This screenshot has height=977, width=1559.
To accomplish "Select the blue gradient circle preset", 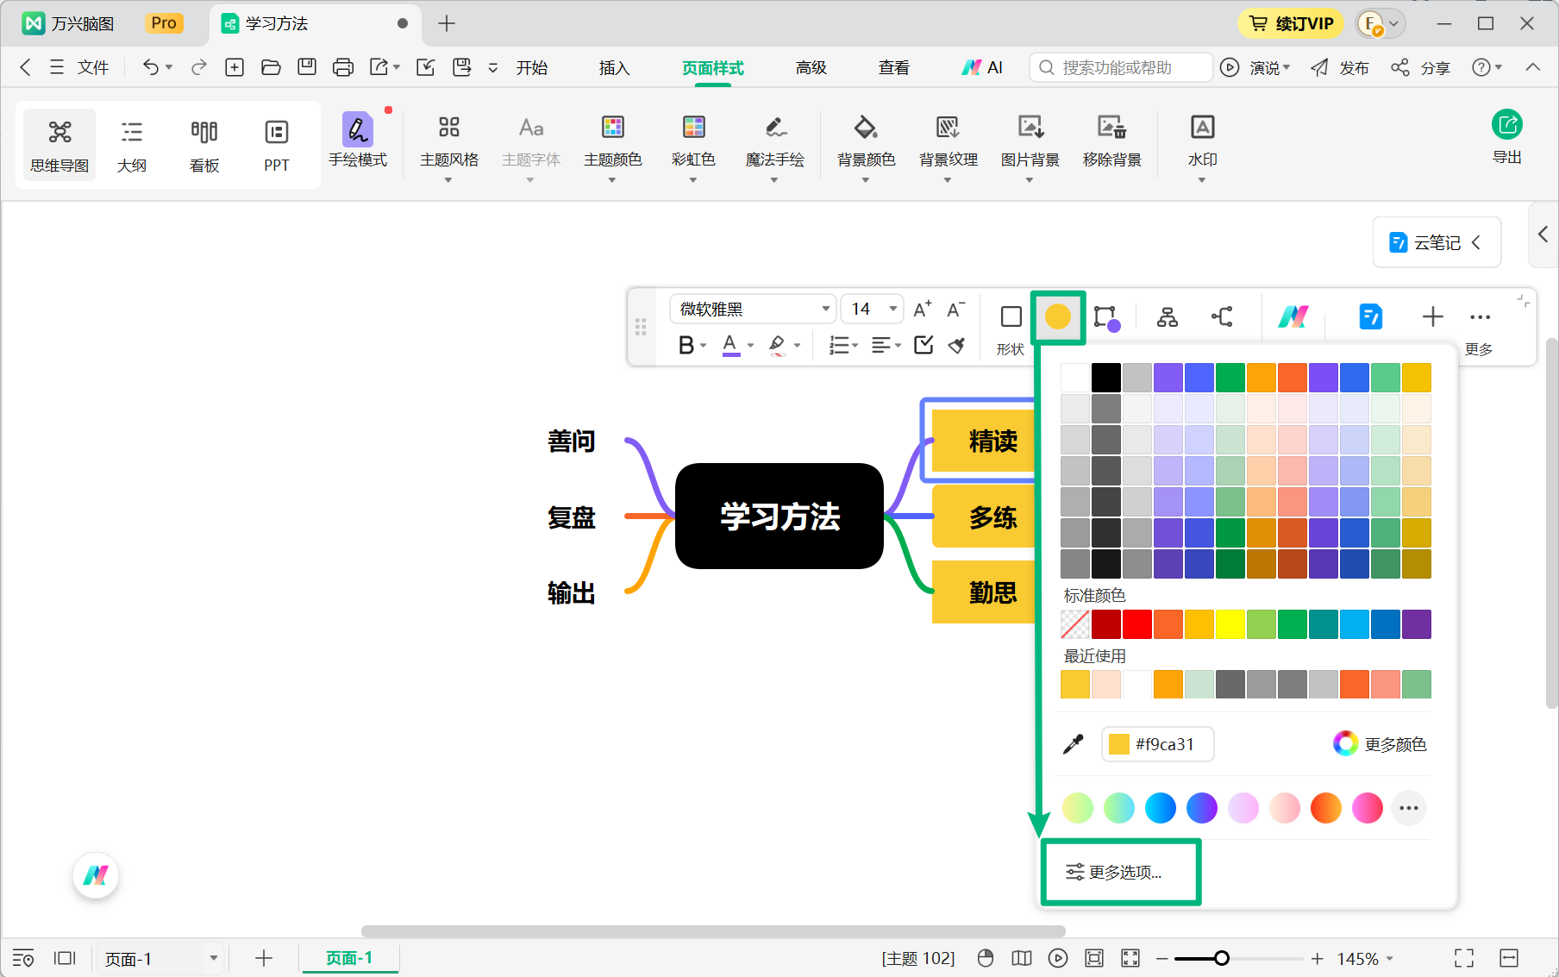I will pyautogui.click(x=1161, y=808).
